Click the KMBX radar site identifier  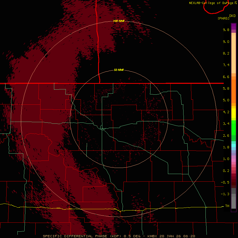(152, 236)
